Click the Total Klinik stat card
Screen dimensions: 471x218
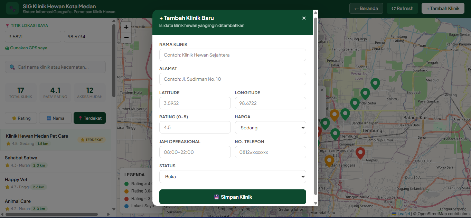click(x=21, y=92)
